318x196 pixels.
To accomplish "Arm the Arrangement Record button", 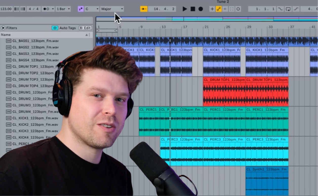I will [x=201, y=9].
